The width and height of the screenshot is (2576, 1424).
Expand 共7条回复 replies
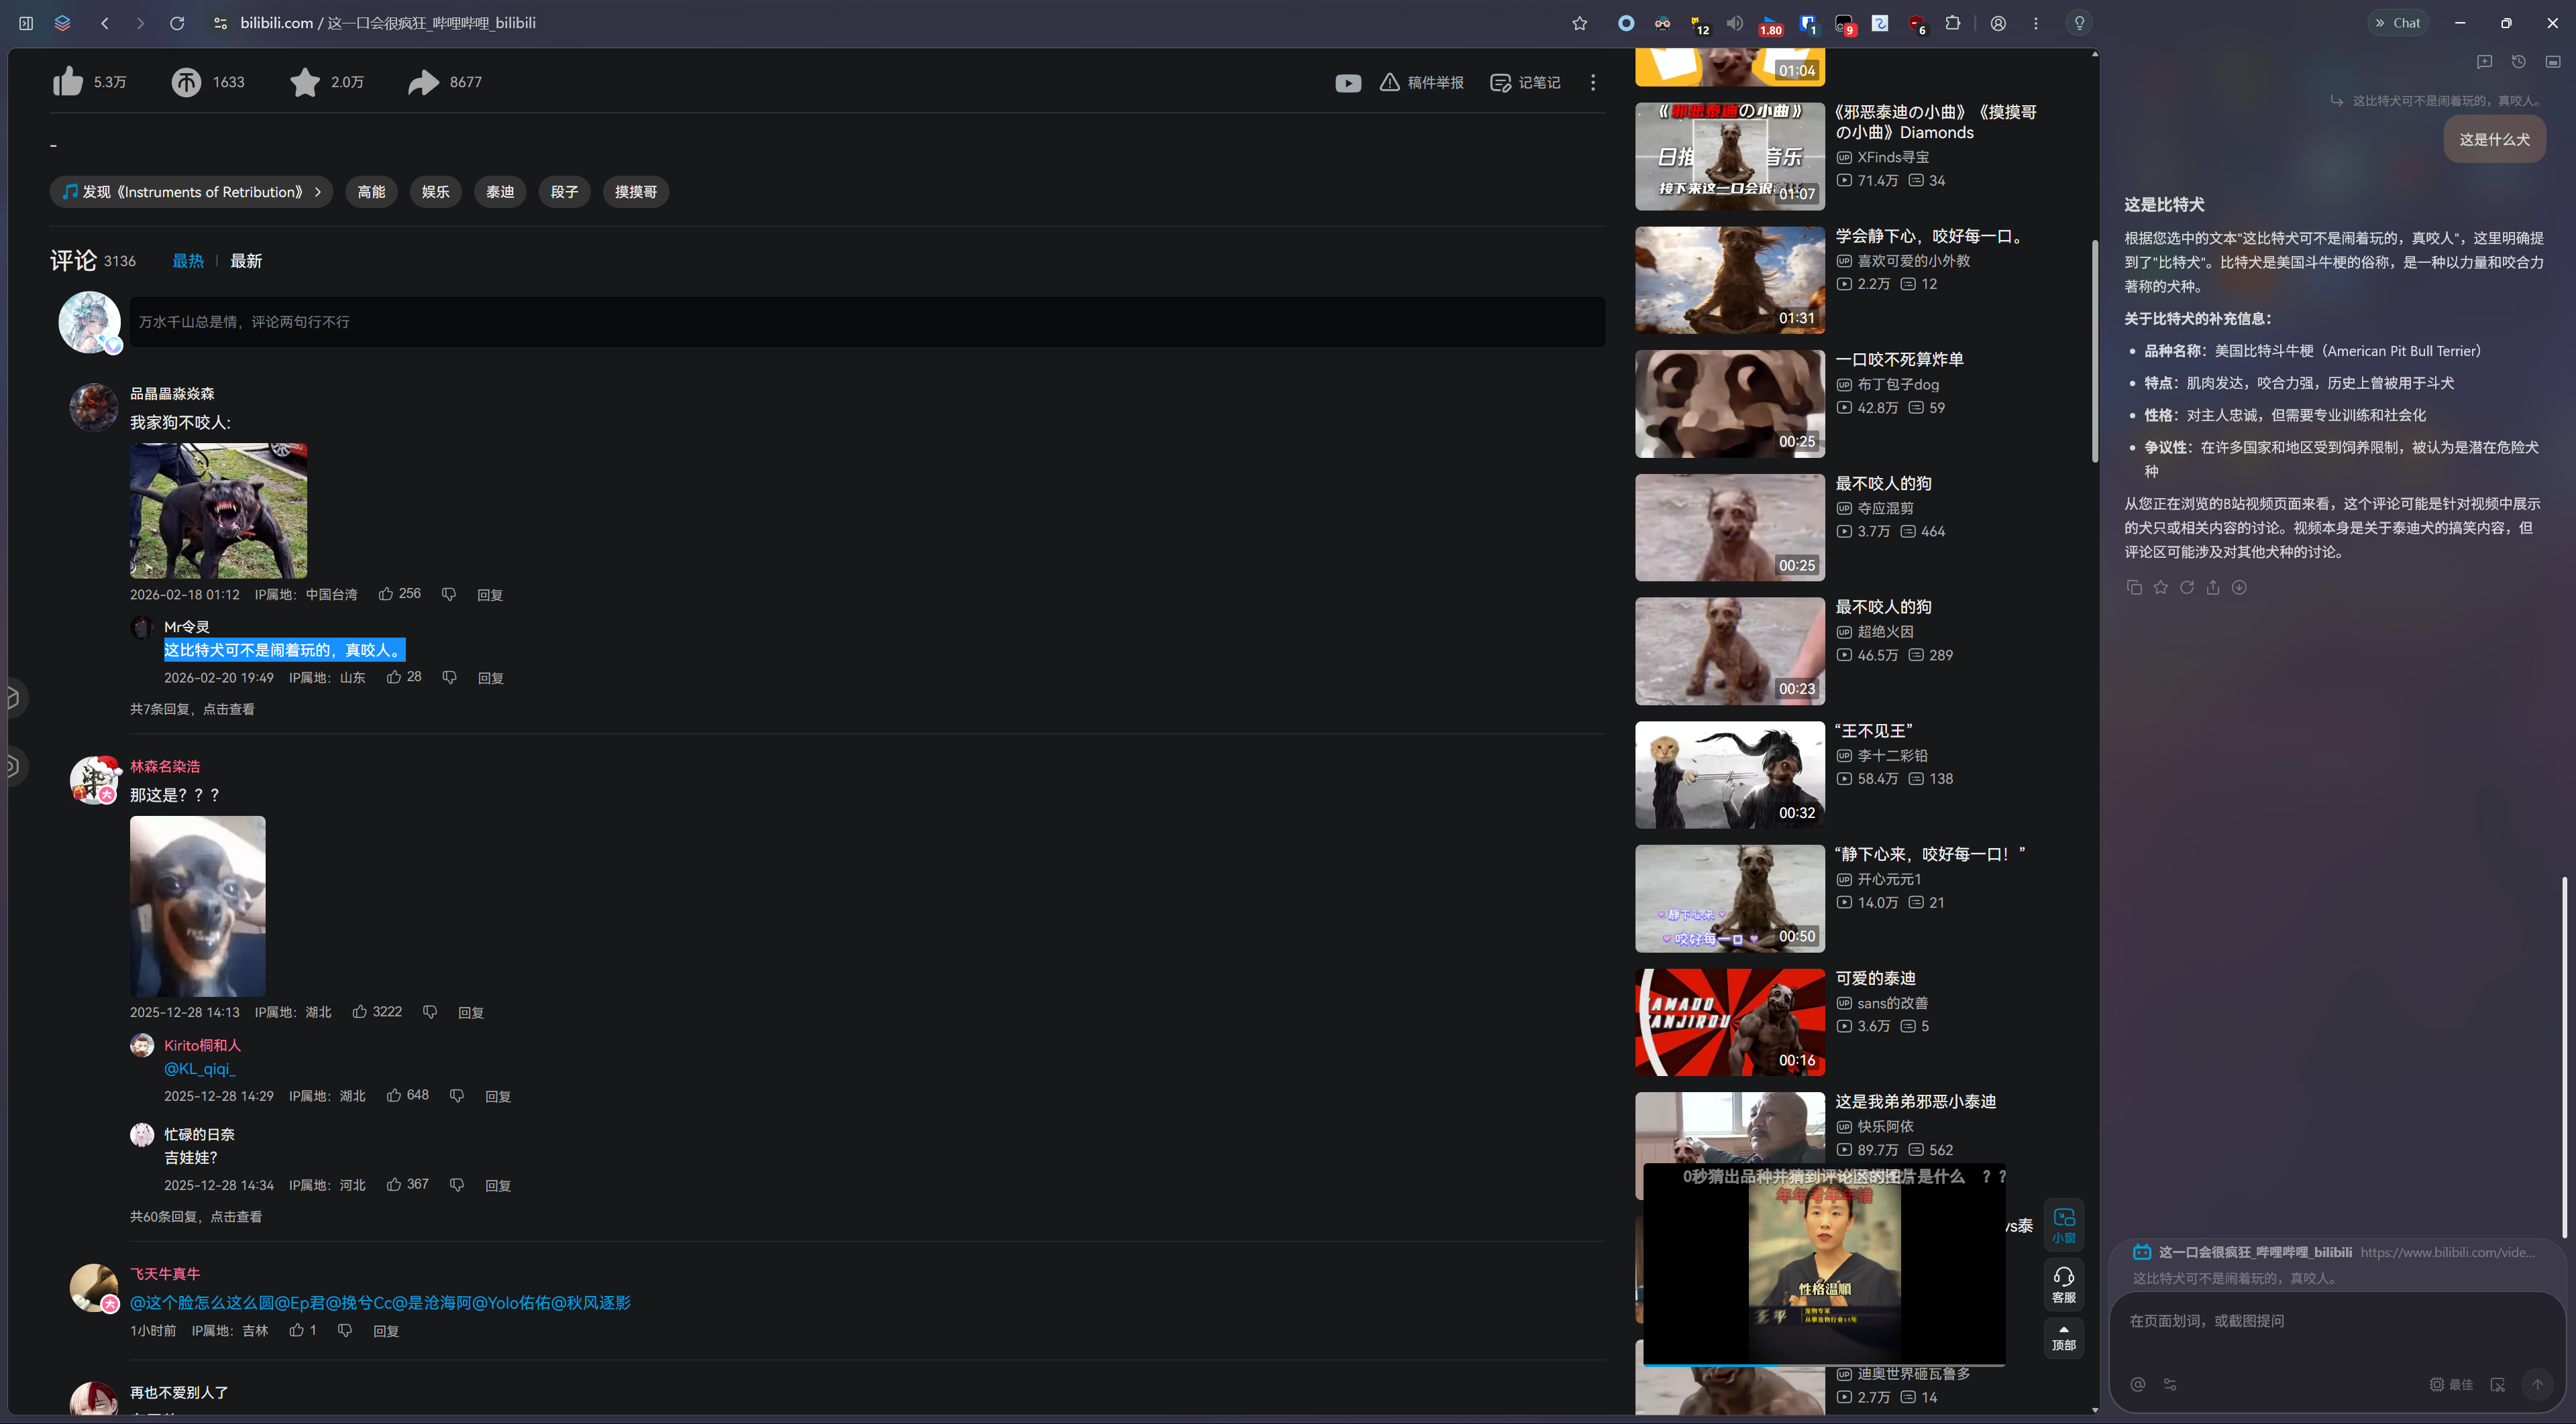[x=192, y=709]
